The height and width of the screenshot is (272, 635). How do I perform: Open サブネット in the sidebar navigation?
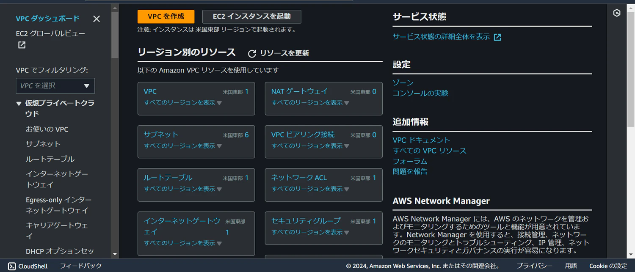click(x=43, y=144)
